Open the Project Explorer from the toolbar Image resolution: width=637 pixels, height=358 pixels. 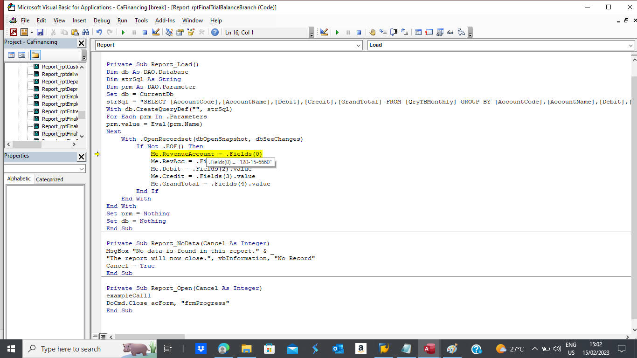(x=169, y=32)
